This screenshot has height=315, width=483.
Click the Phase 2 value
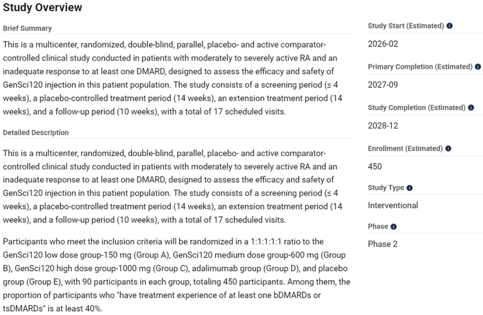click(x=384, y=244)
